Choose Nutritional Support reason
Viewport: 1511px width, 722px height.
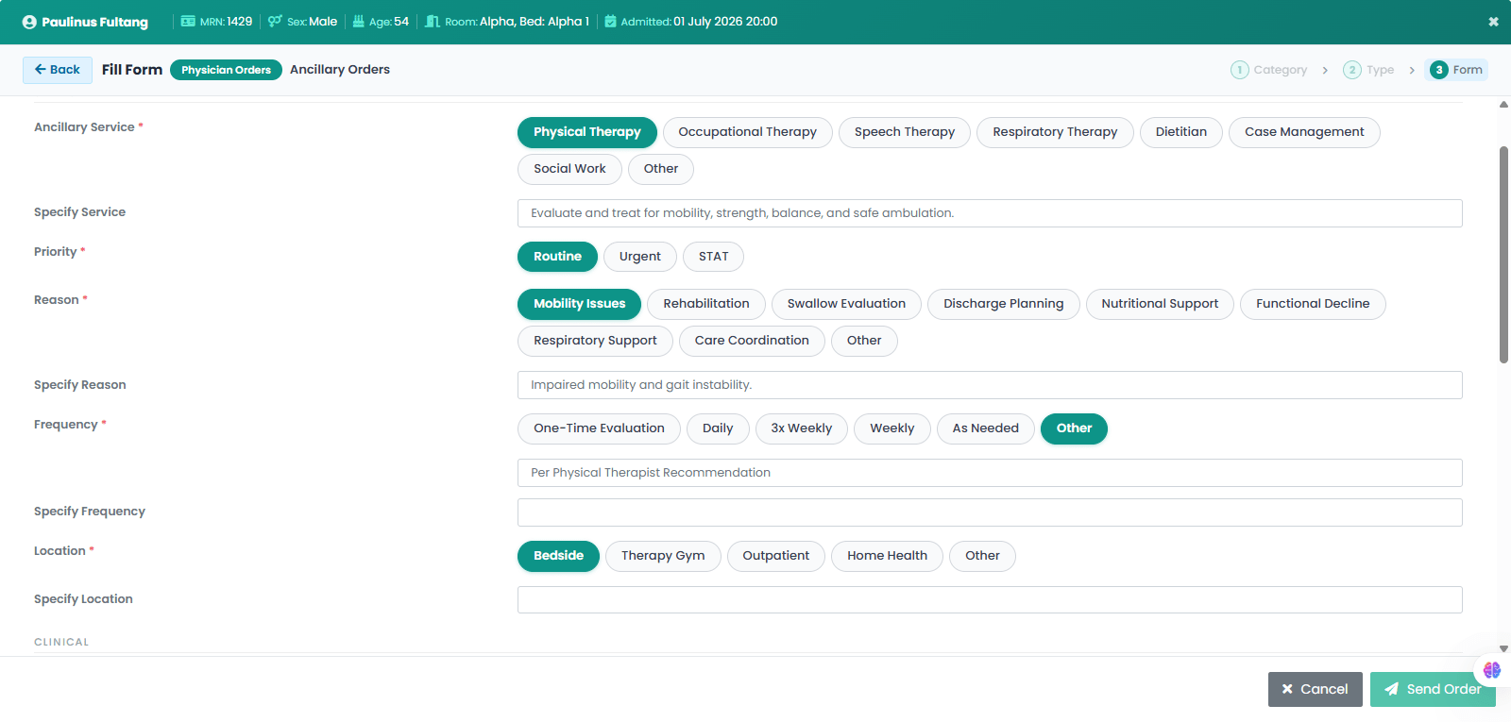coord(1160,304)
